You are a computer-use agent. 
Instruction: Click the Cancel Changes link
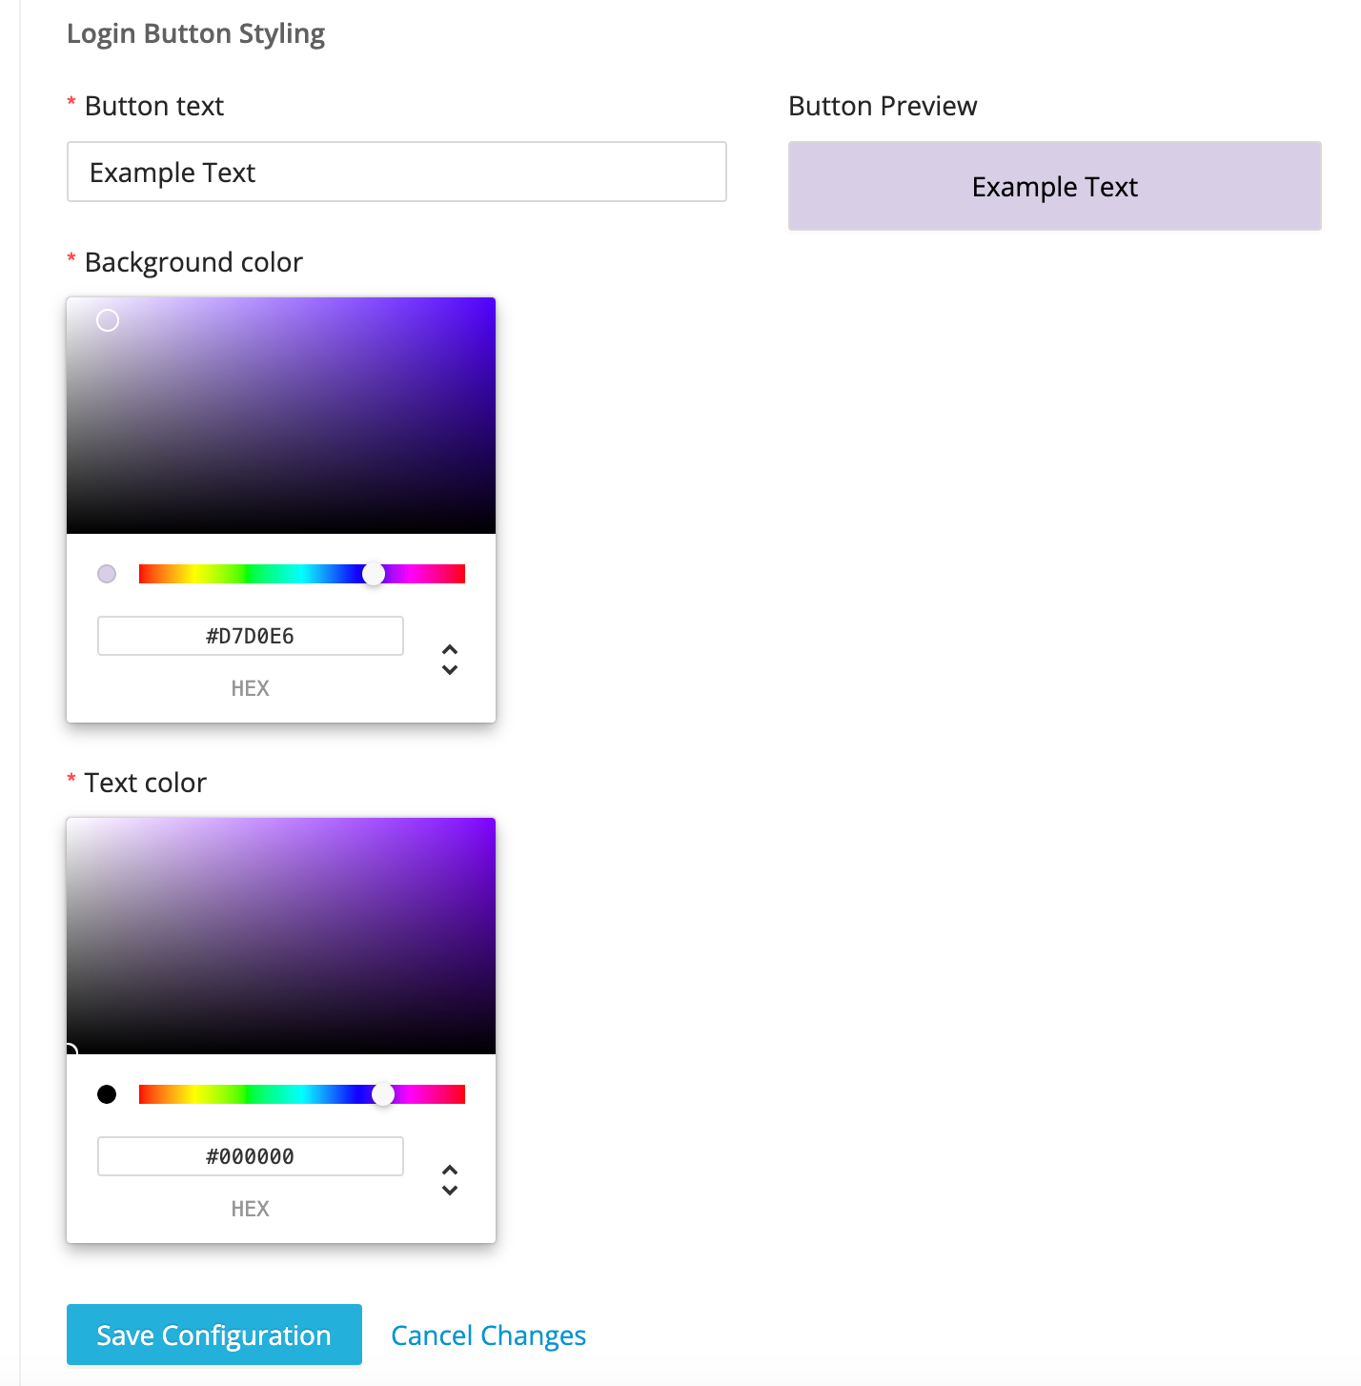coord(488,1335)
